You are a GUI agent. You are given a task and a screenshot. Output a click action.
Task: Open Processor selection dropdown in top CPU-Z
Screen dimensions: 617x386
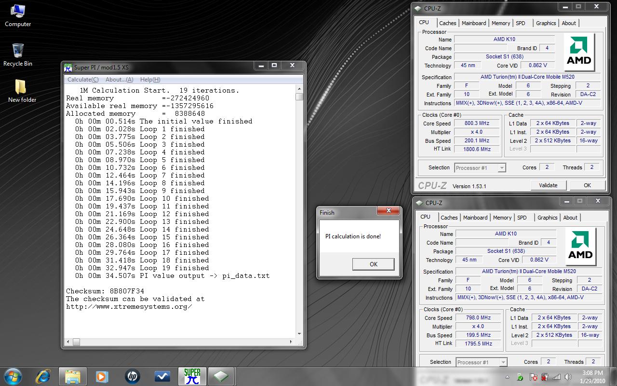click(480, 168)
